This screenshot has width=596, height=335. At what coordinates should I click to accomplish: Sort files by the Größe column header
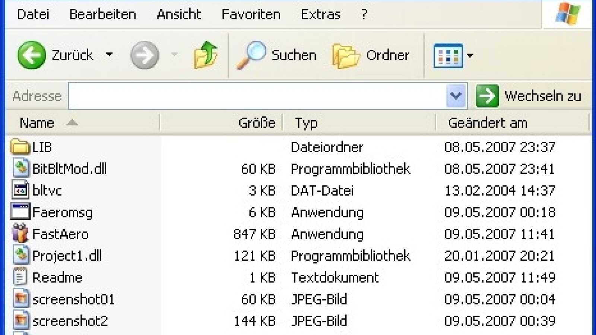tap(256, 123)
